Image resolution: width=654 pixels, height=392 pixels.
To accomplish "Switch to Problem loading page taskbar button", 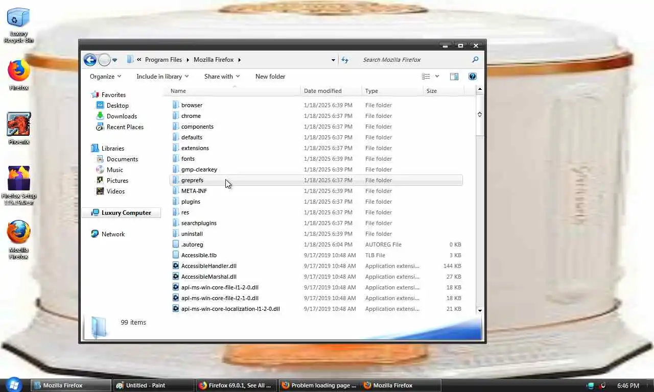I will (x=319, y=385).
